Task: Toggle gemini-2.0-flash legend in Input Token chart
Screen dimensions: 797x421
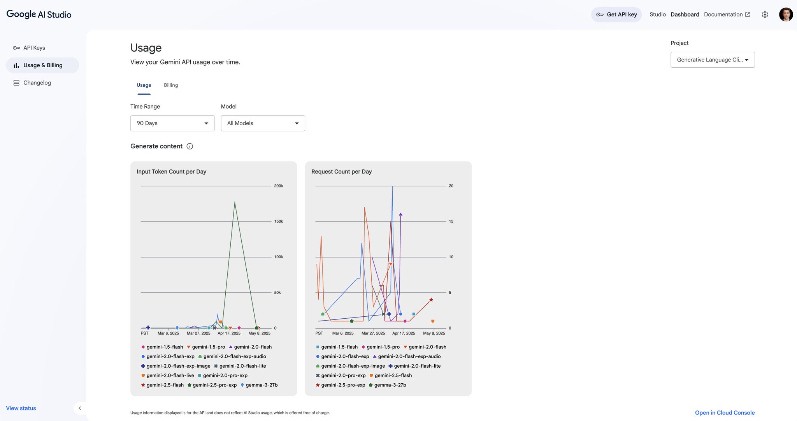Action: 250,347
